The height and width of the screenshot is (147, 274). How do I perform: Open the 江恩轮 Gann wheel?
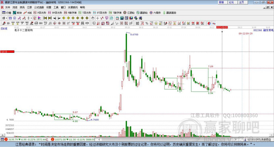[129, 13]
